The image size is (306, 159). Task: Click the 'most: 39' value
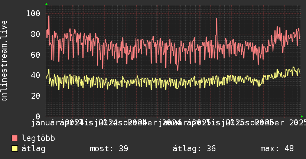(109, 149)
